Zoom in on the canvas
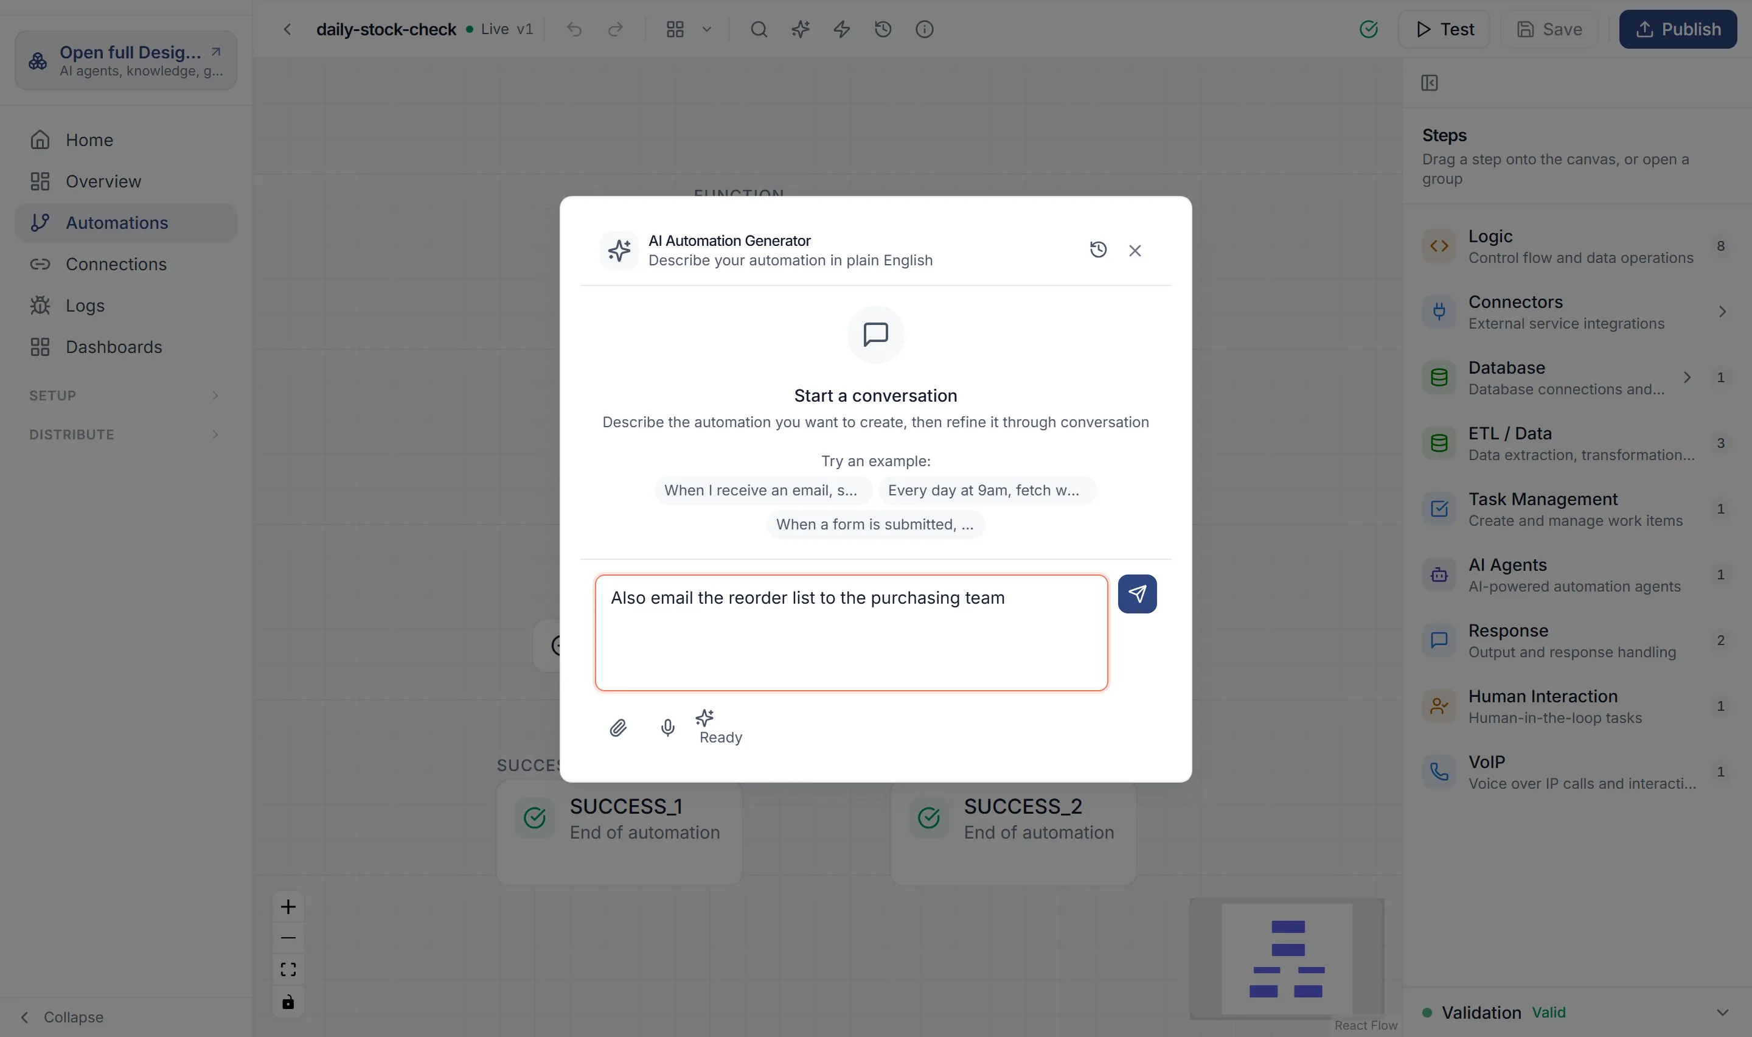The width and height of the screenshot is (1752, 1037). (288, 907)
